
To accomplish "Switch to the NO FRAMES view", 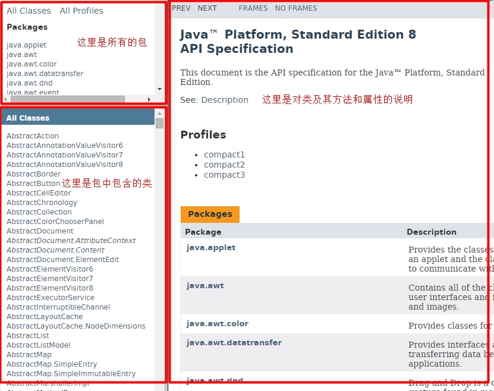I will (296, 8).
